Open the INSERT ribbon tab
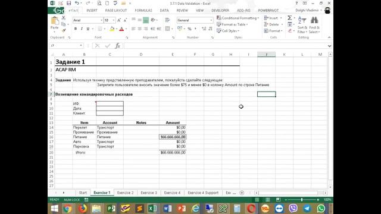The image size is (381, 214). coord(92,11)
